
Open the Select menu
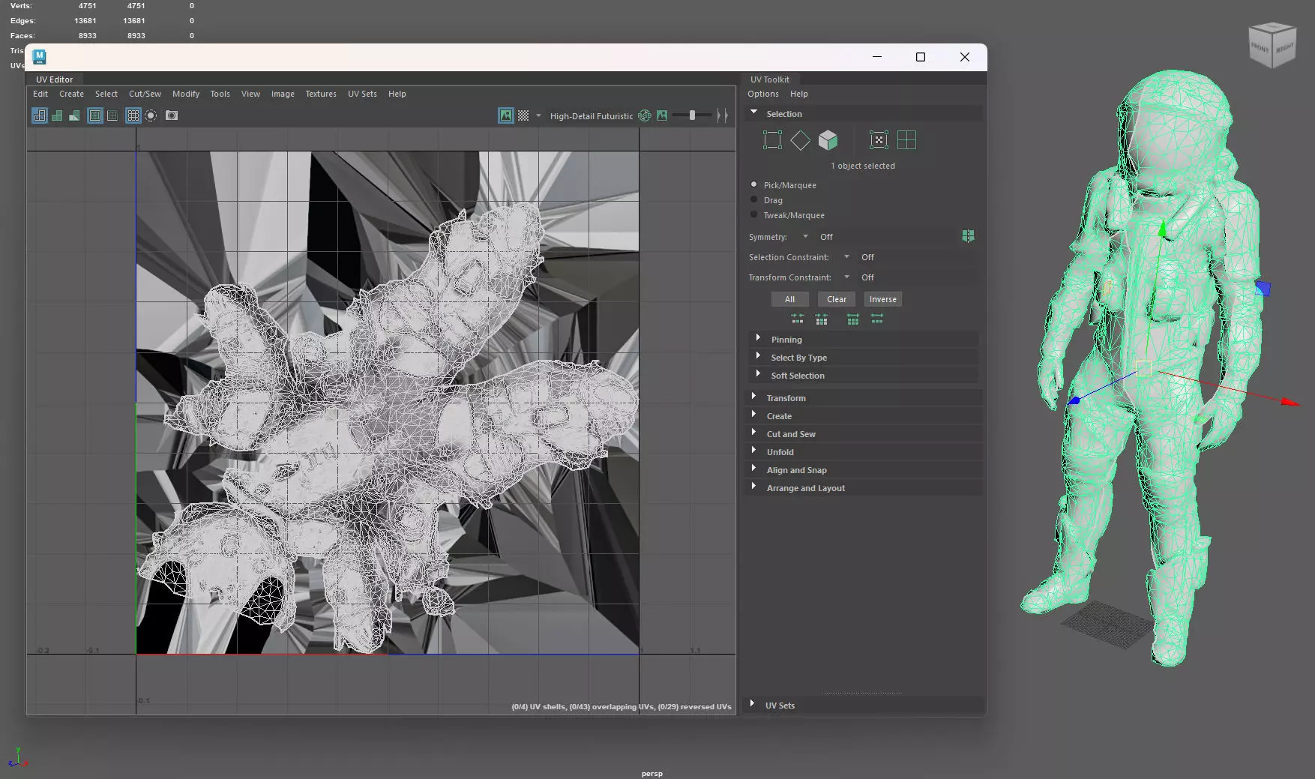[x=106, y=94]
